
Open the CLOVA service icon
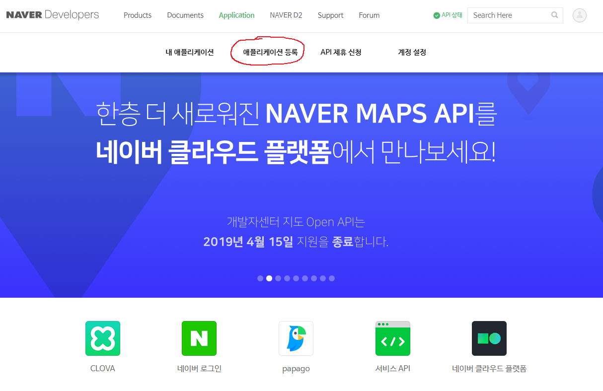click(103, 338)
